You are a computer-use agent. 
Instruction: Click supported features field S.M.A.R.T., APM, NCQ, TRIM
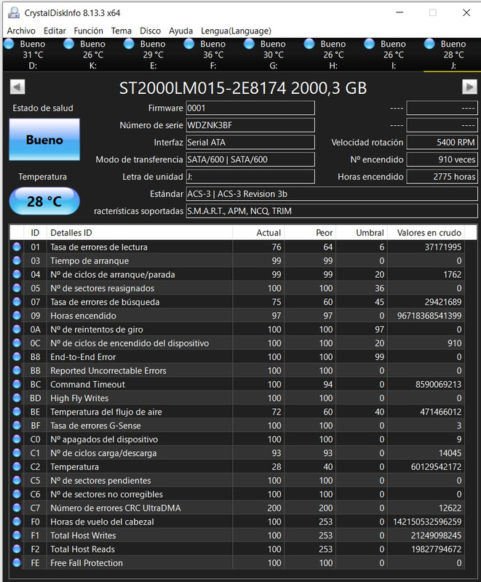tap(331, 211)
